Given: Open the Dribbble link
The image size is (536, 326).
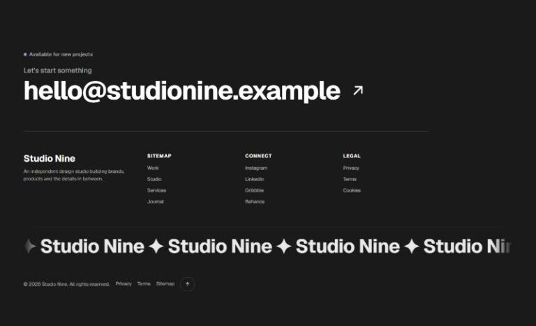Looking at the screenshot, I should pyautogui.click(x=254, y=190).
